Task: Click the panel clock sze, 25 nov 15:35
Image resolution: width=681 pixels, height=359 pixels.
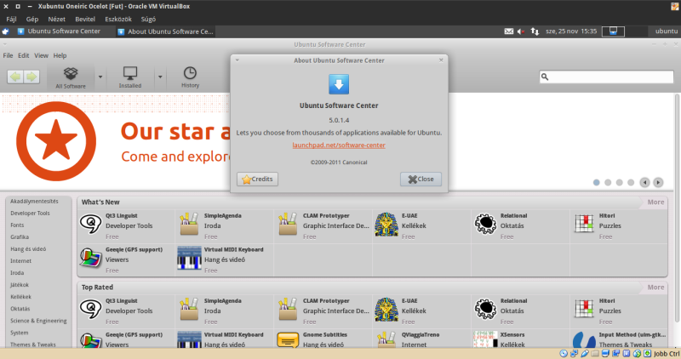Action: [x=571, y=31]
